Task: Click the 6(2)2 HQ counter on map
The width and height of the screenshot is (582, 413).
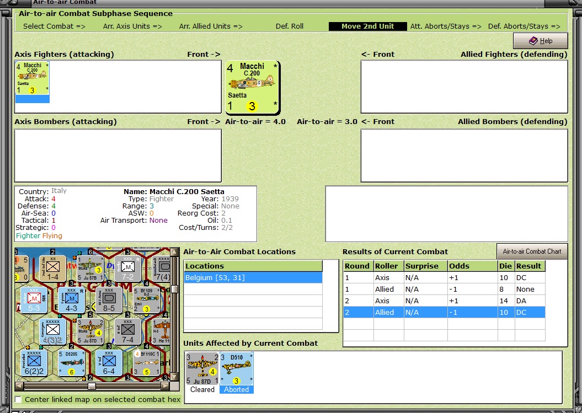Action: (34, 363)
